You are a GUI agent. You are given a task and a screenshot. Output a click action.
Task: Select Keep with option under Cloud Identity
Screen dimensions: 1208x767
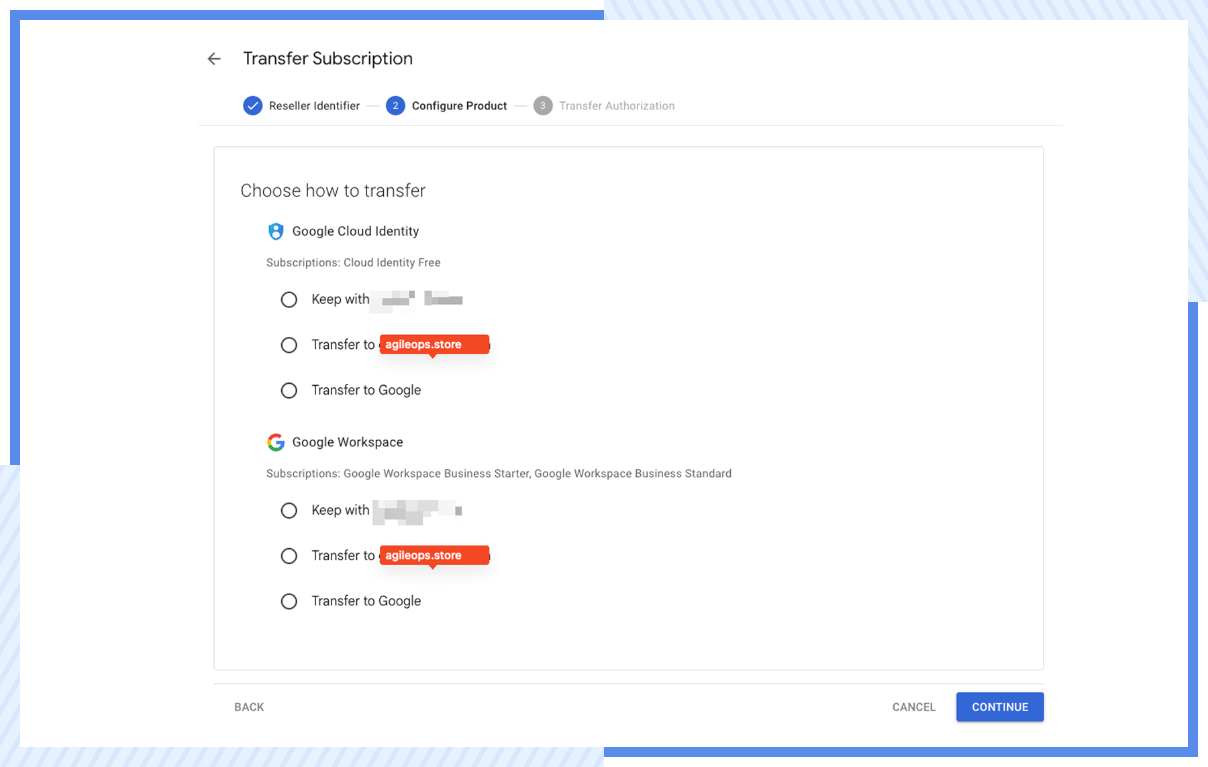289,300
